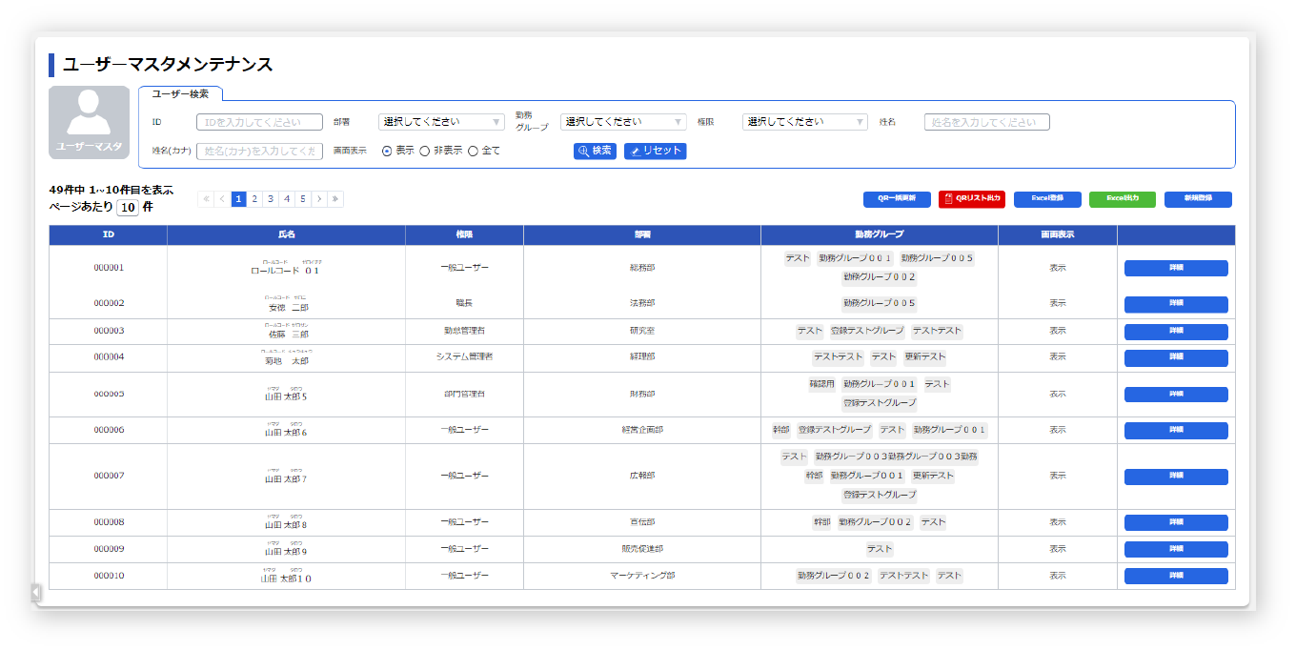Image resolution: width=1296 pixels, height=650 pixels.
Task: Open the 勤務グループ dropdown
Action: coord(623,122)
